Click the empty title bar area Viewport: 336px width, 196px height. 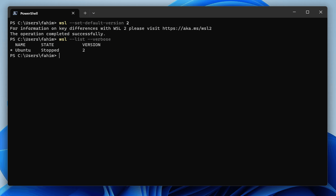coord(193,12)
